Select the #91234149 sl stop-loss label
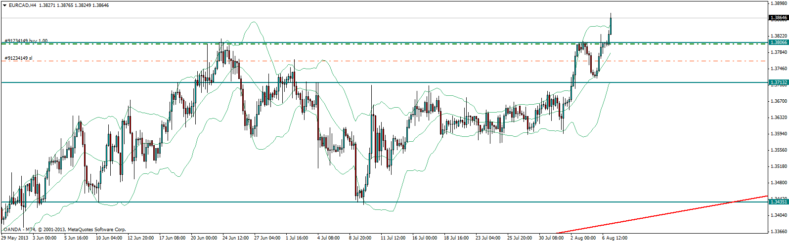The height and width of the screenshot is (242, 789). point(18,58)
